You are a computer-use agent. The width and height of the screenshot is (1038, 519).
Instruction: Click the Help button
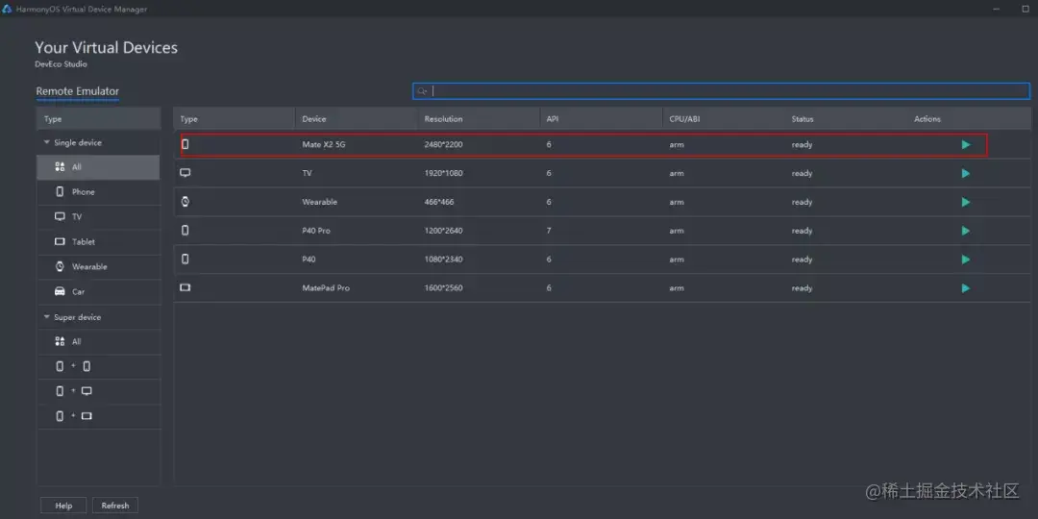(63, 506)
